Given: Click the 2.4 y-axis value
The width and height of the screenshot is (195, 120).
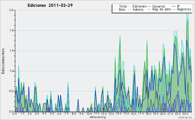Looking at the screenshot, I should pyautogui.click(x=11, y=10).
